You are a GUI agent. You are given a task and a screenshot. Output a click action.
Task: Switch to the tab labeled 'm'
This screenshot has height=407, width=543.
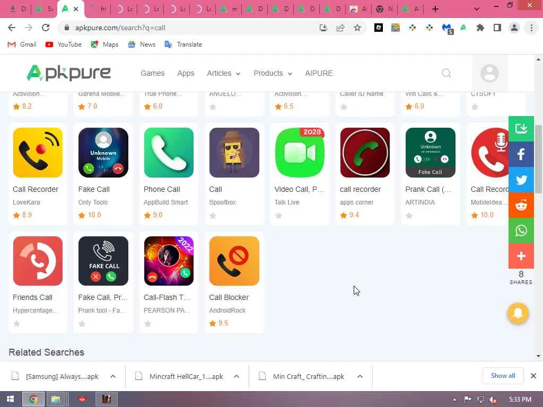[229, 10]
